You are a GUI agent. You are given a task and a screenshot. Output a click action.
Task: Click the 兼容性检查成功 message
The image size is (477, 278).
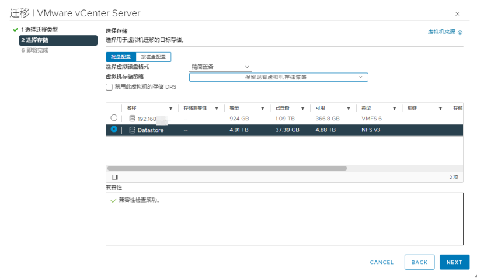point(140,200)
